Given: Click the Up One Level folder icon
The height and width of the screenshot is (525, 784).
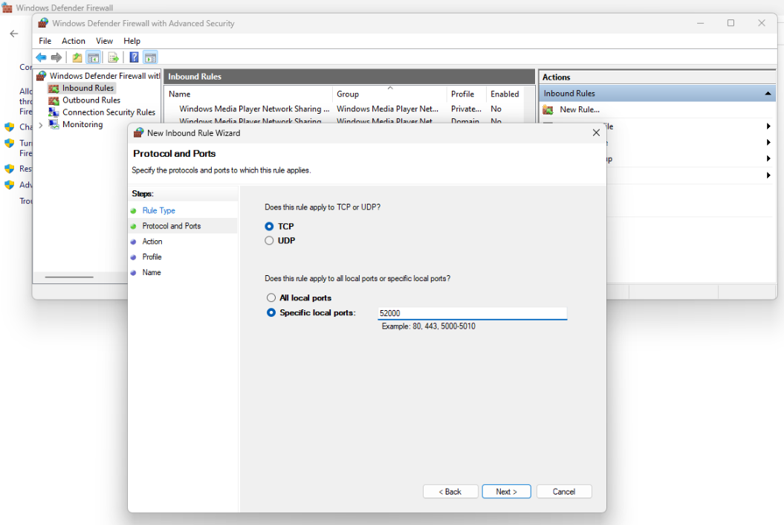Looking at the screenshot, I should coord(77,58).
